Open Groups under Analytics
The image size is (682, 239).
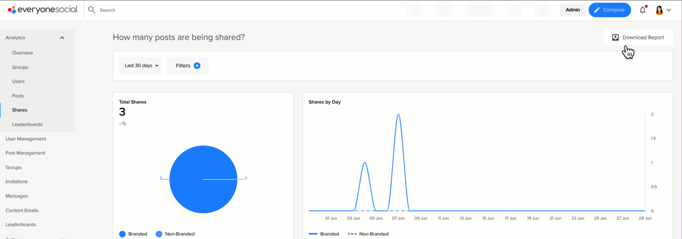[x=20, y=67]
